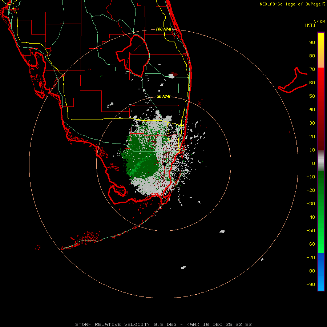The height and width of the screenshot is (327, 327).
Task: Select the 10 value on the velocity scale
Action: pos(312,150)
